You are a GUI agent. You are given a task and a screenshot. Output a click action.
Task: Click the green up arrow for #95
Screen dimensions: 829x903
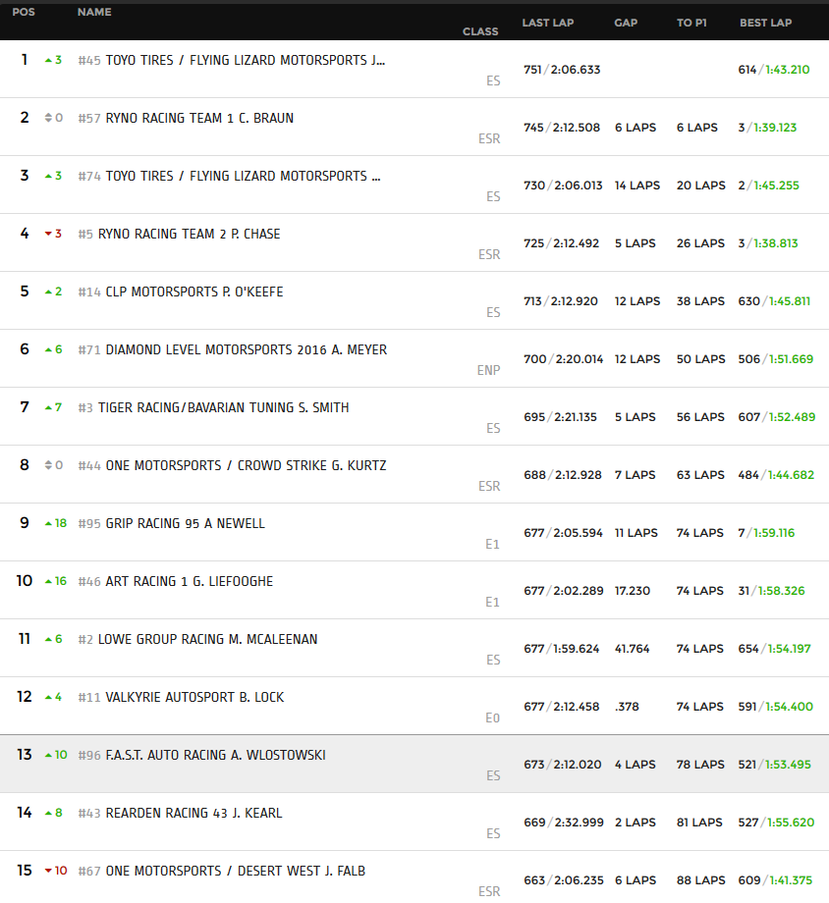tap(48, 523)
